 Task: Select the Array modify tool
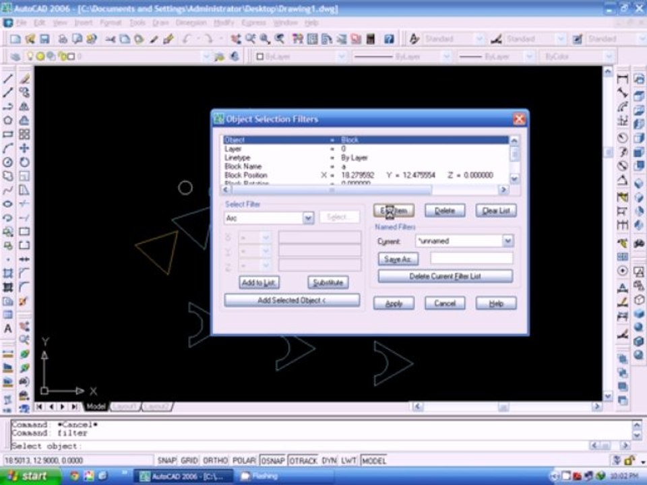click(x=24, y=135)
